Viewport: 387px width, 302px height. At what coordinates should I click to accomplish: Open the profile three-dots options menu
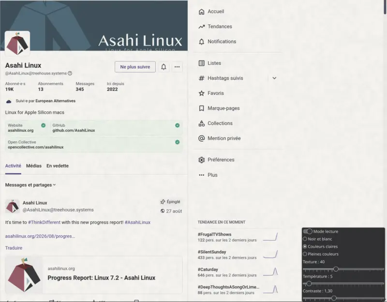(x=177, y=67)
